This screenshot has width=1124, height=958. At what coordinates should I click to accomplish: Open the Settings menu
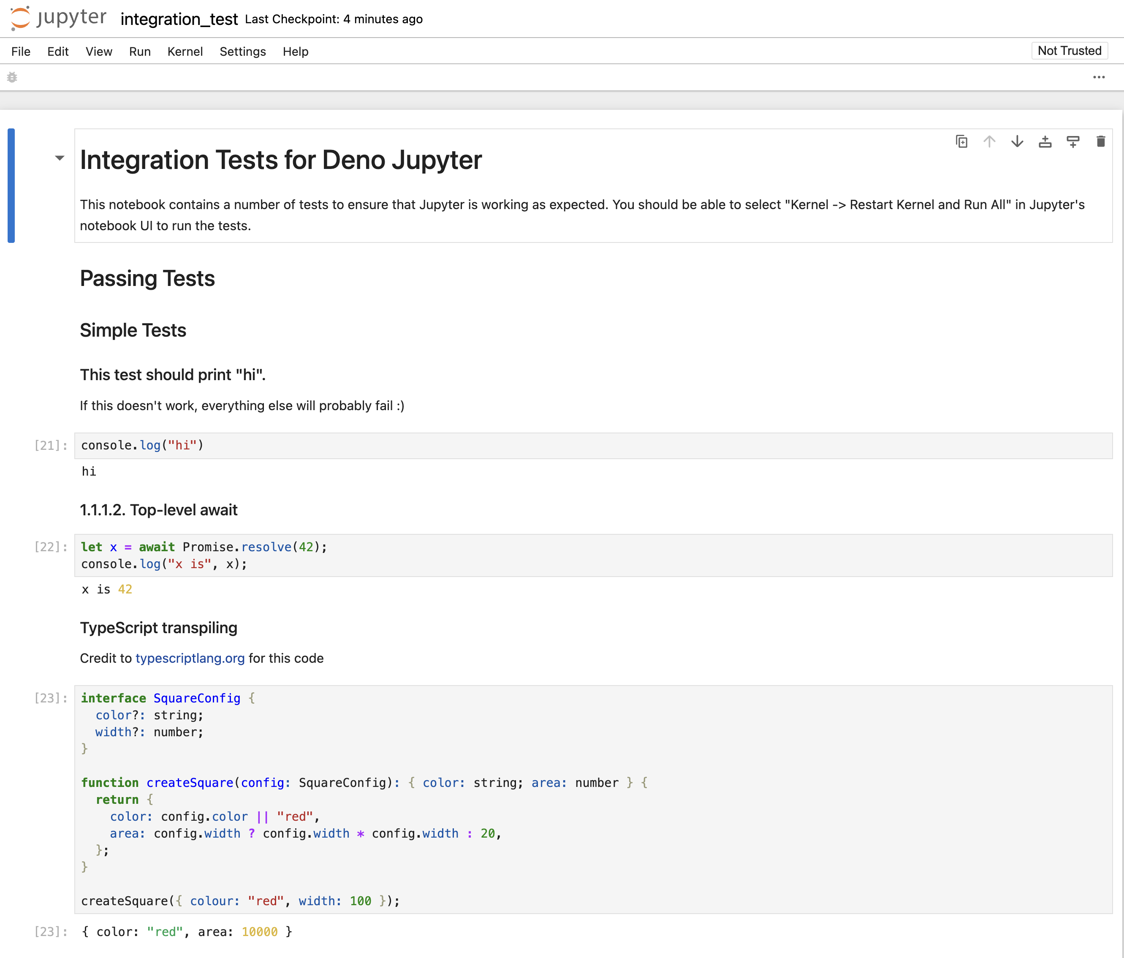242,52
